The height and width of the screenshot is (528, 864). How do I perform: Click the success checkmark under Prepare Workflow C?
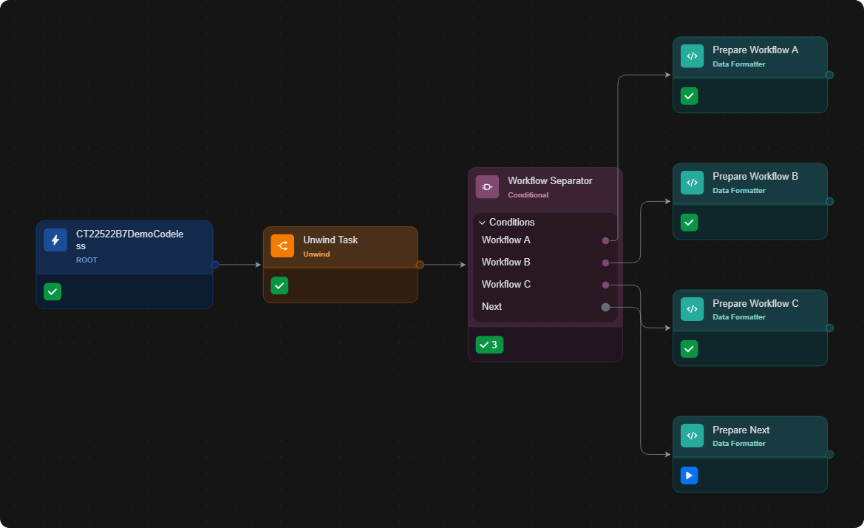pos(690,349)
